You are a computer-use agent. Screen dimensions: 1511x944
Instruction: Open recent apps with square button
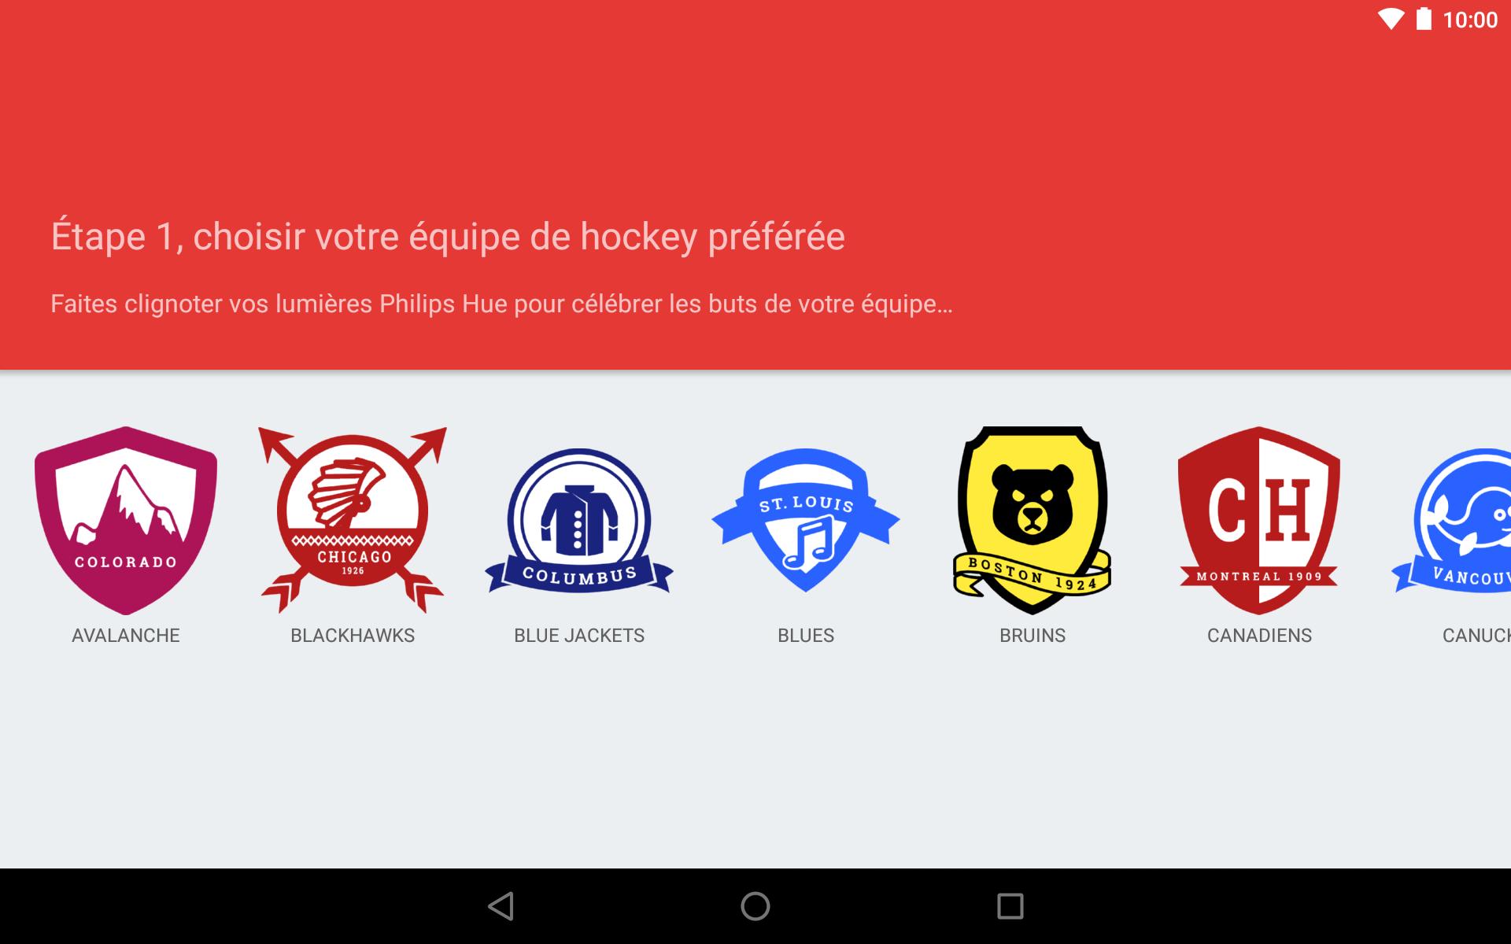(x=1010, y=906)
